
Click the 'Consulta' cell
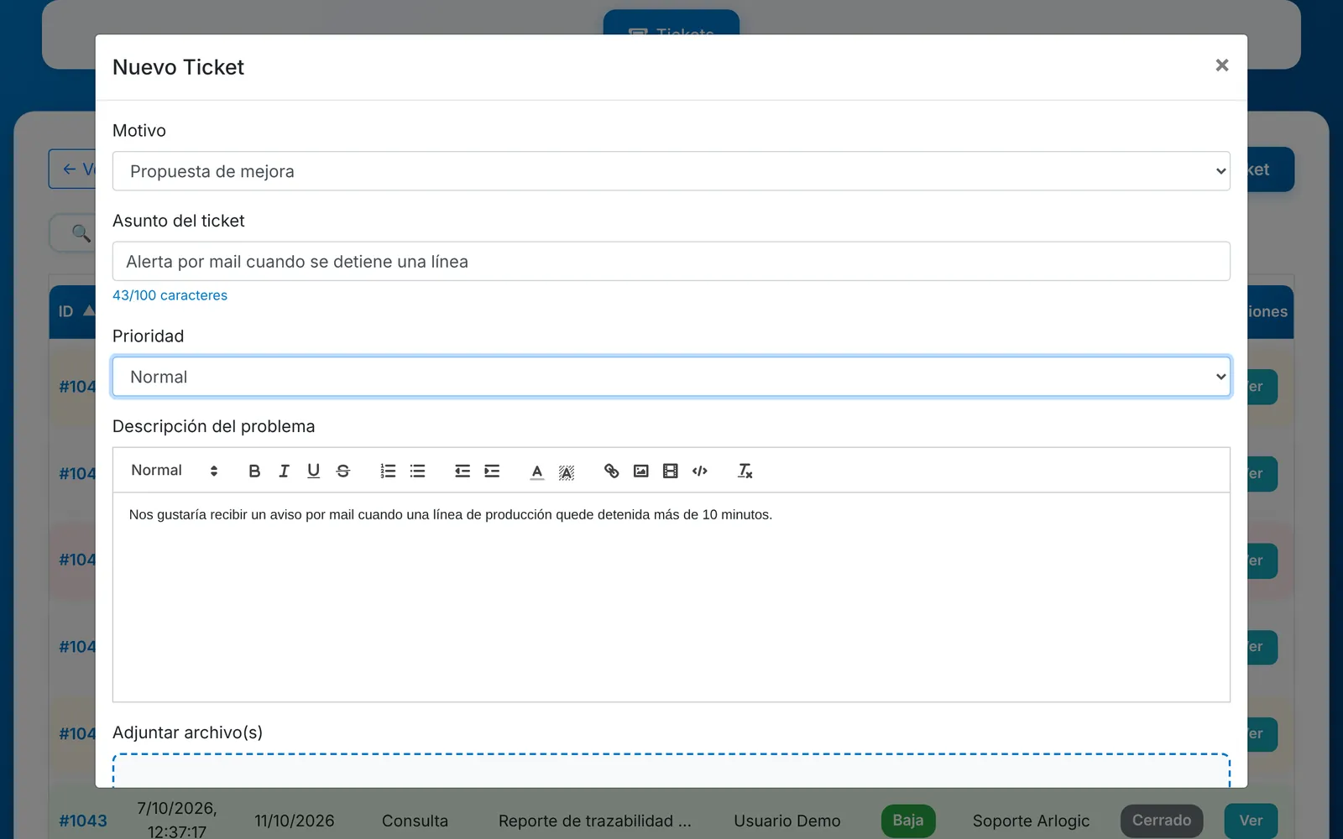click(x=415, y=821)
